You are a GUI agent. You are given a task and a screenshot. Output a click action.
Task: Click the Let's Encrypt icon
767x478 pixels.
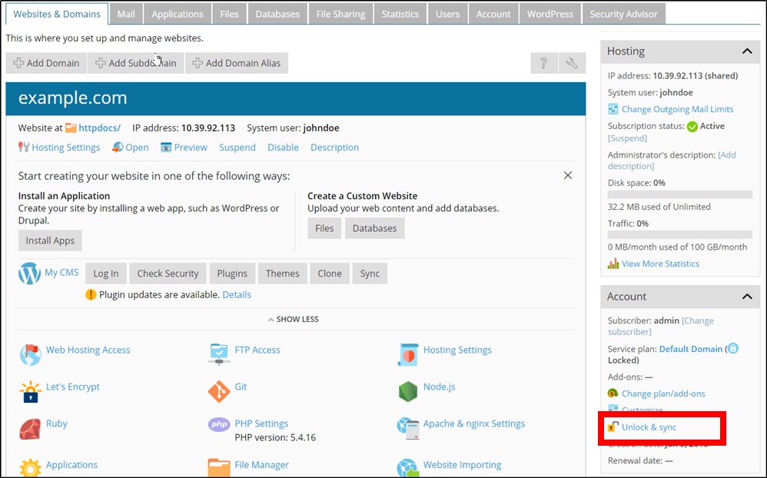coord(30,391)
